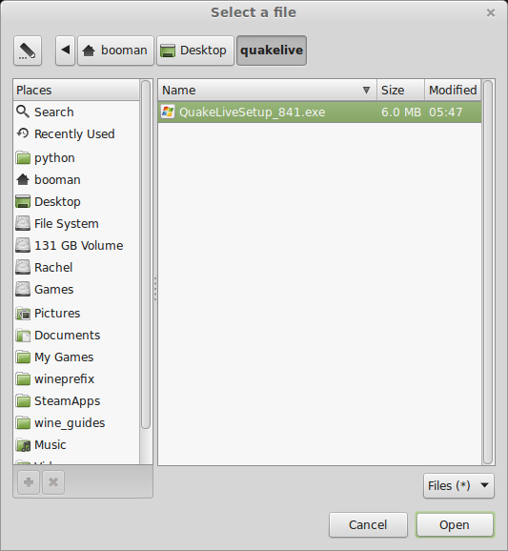
Task: Click the back arrow in path bar
Action: (x=66, y=51)
